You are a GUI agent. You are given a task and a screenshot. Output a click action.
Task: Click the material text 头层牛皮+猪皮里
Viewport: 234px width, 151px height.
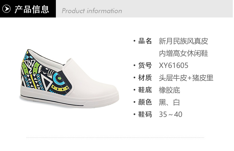tap(186, 78)
